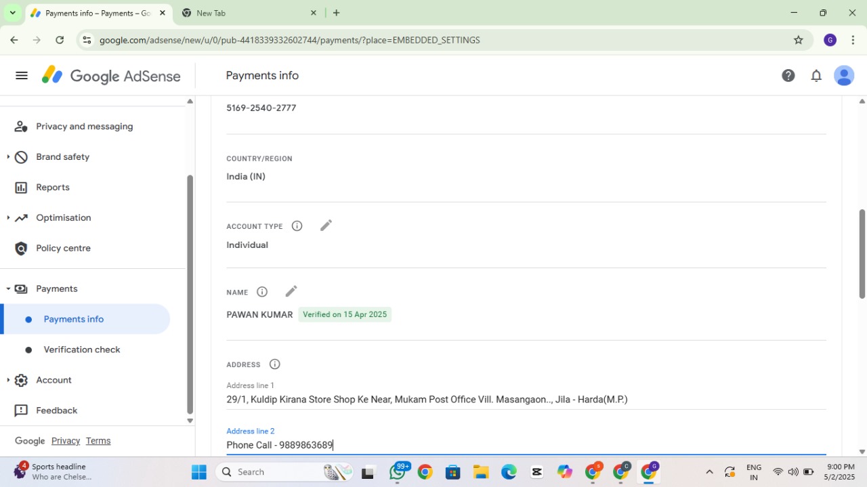Open the AdSense hamburger main menu
Viewport: 867px width, 487px height.
pos(22,76)
